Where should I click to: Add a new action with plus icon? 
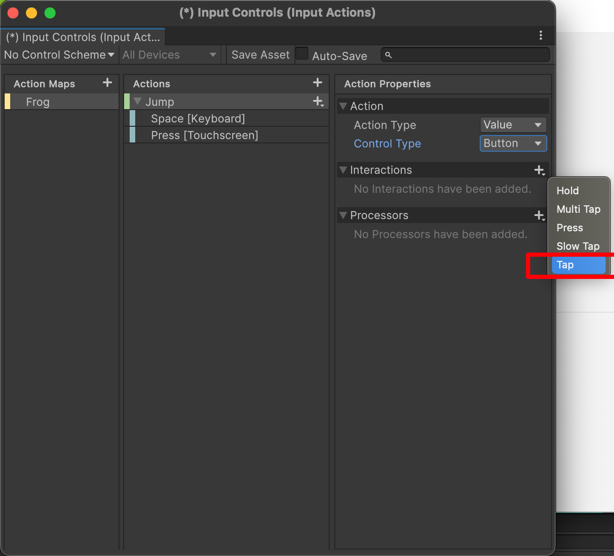coord(318,83)
